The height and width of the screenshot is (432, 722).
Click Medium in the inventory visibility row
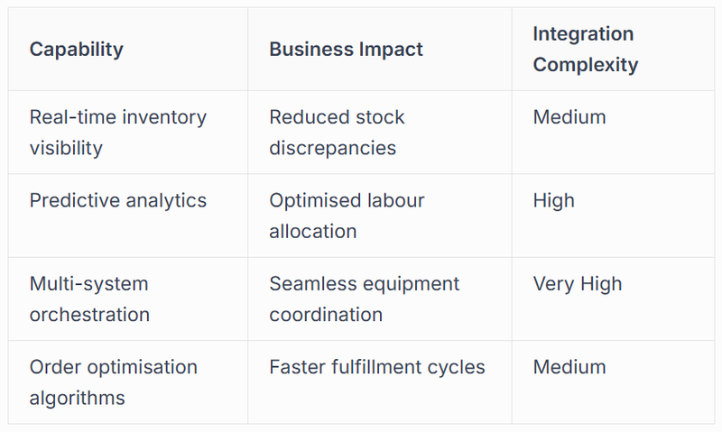pos(569,117)
